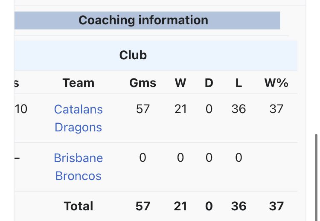This screenshot has width=320, height=221.
Task: Select Catalans Dragons win percentage 37
Action: (x=276, y=109)
